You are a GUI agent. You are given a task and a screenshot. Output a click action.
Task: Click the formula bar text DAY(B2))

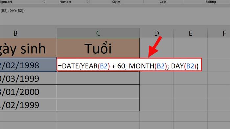17,11
